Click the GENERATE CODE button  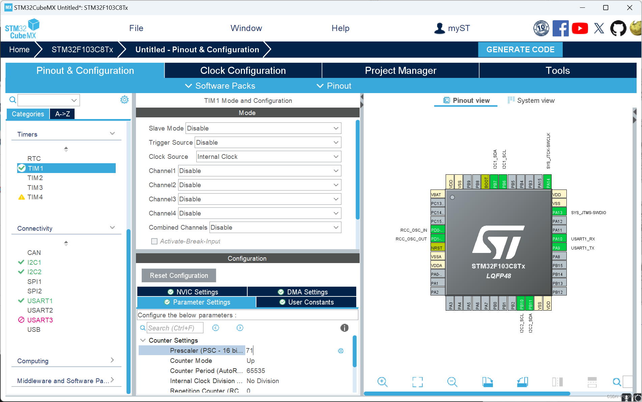[520, 50]
